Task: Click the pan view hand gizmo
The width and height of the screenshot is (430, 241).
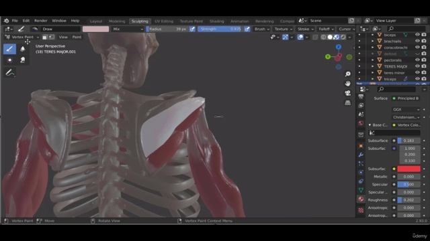Action: tap(348, 84)
